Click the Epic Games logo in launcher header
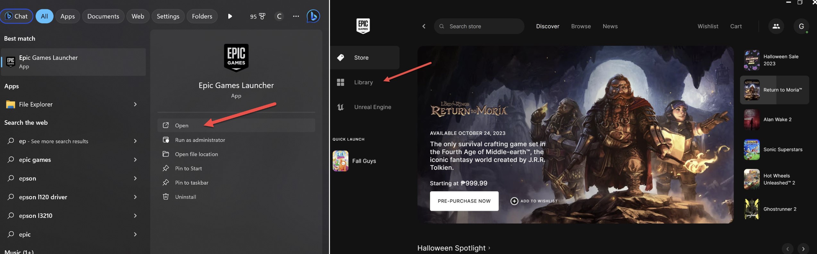The width and height of the screenshot is (817, 254). pos(363,26)
